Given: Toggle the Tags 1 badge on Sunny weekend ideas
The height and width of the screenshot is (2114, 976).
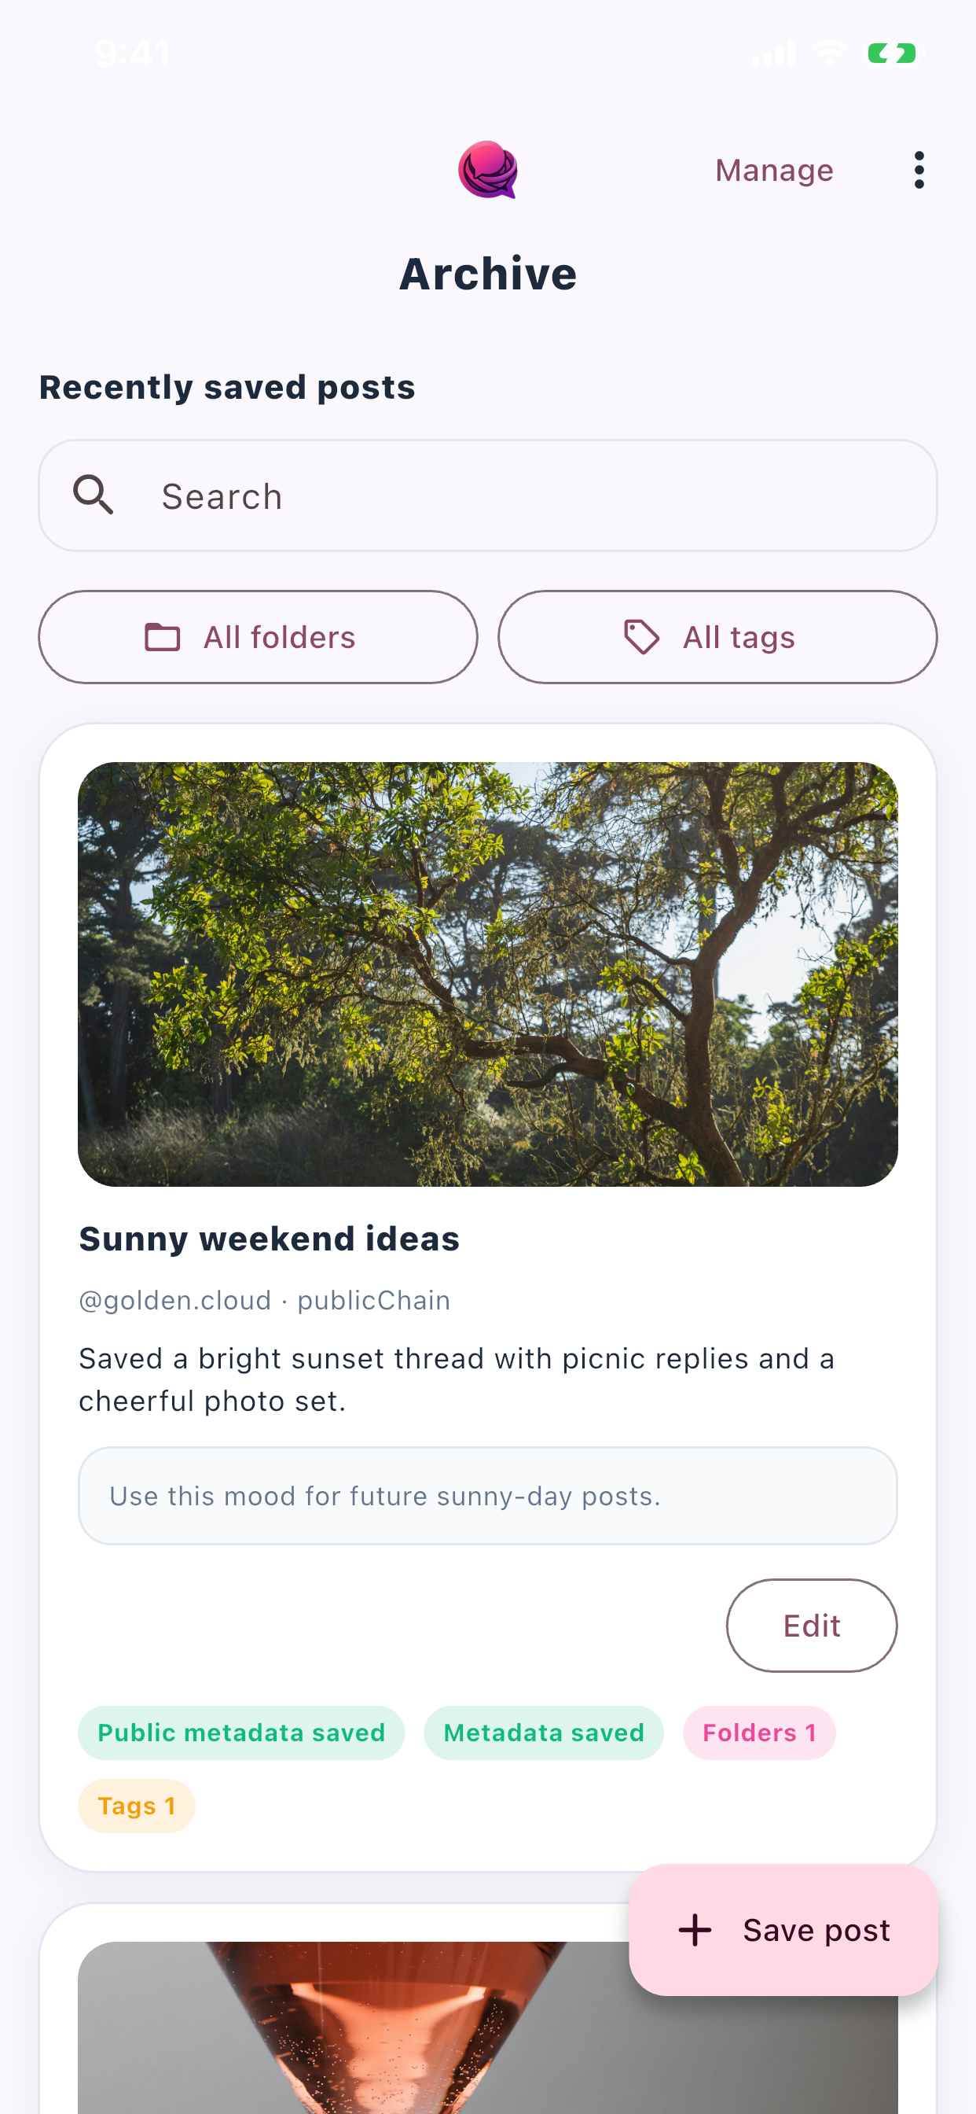Looking at the screenshot, I should pos(136,1806).
